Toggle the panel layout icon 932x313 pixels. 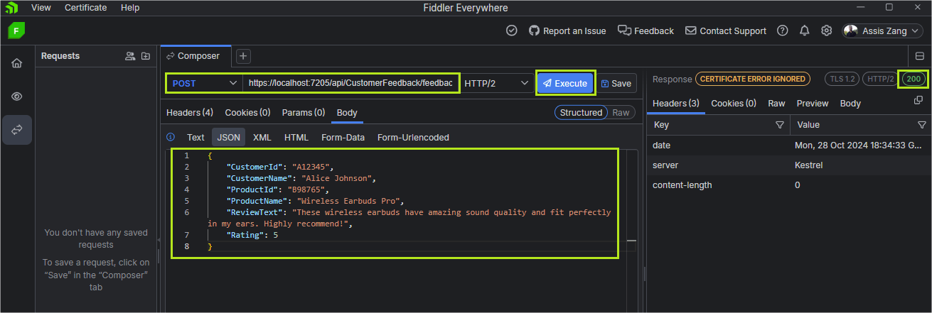tap(920, 56)
